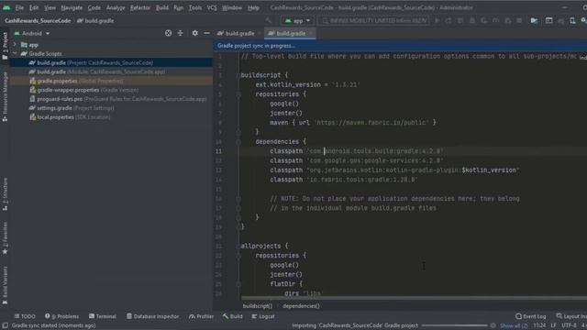Open the Android project view dropdown
This screenshot has width=587, height=330.
tap(32, 33)
